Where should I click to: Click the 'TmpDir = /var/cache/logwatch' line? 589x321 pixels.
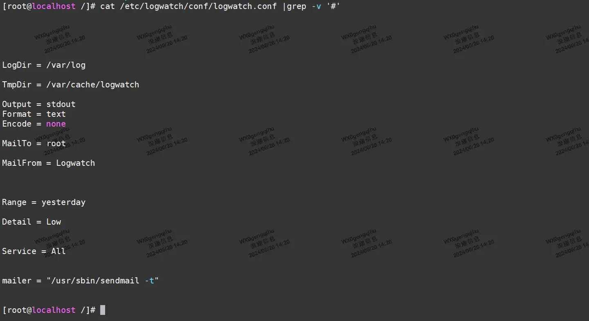click(71, 85)
